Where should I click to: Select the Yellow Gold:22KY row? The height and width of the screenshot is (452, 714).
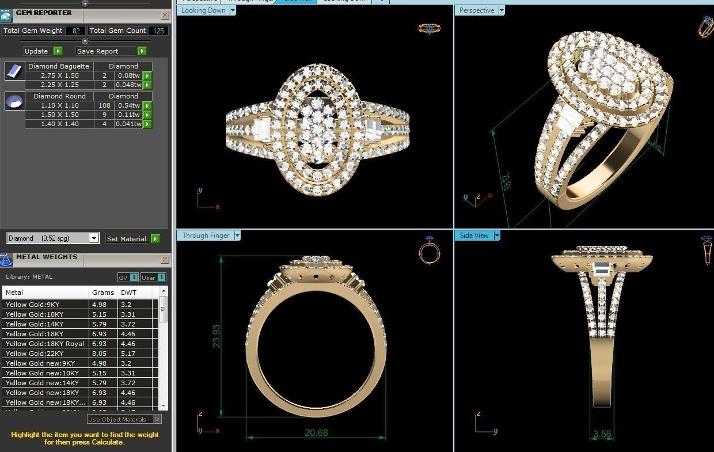[x=81, y=354]
